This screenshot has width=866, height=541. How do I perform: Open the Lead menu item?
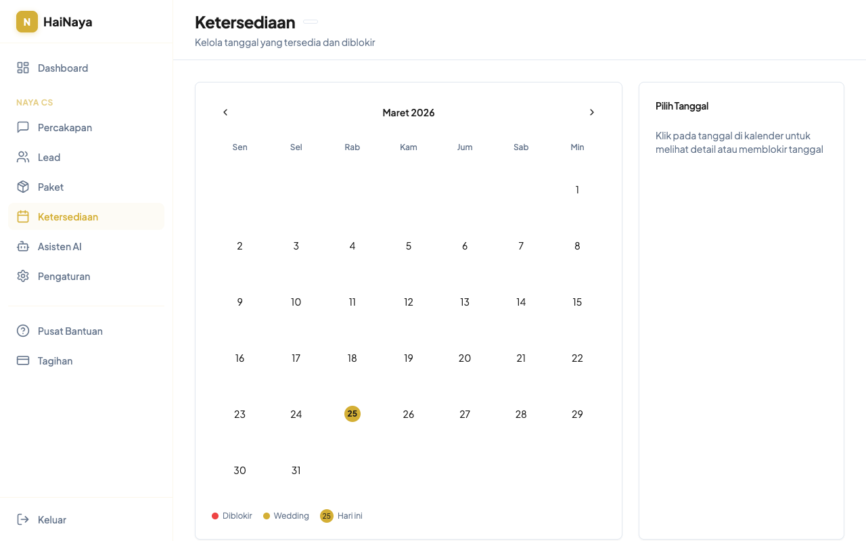click(49, 157)
